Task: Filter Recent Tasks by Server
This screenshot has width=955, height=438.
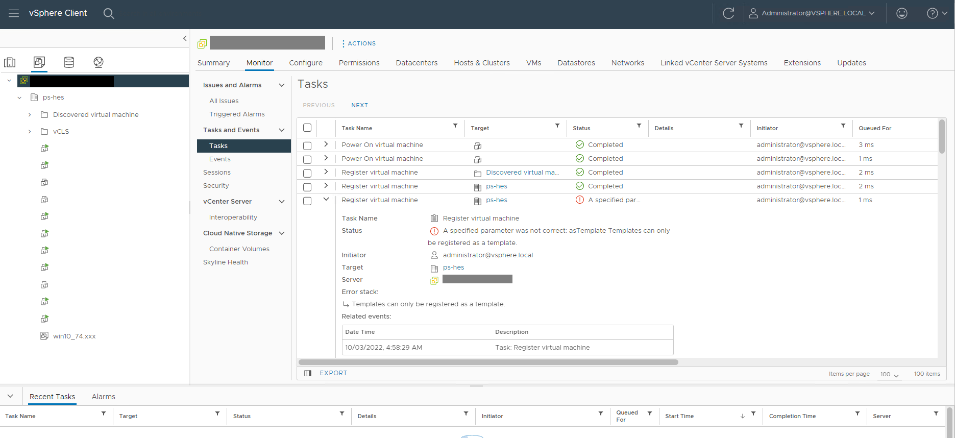Action: click(x=936, y=413)
